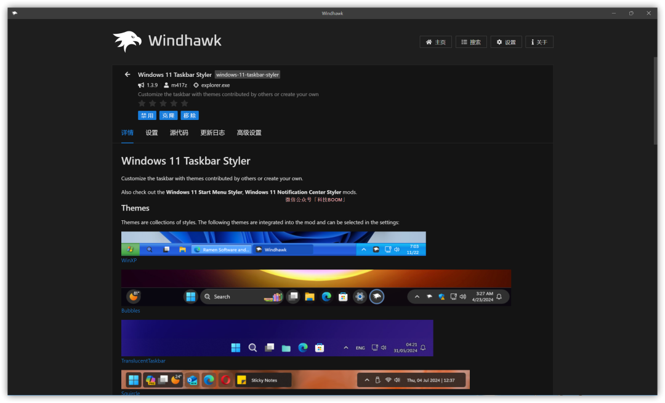Switch to the 详情 details tab

click(x=127, y=133)
